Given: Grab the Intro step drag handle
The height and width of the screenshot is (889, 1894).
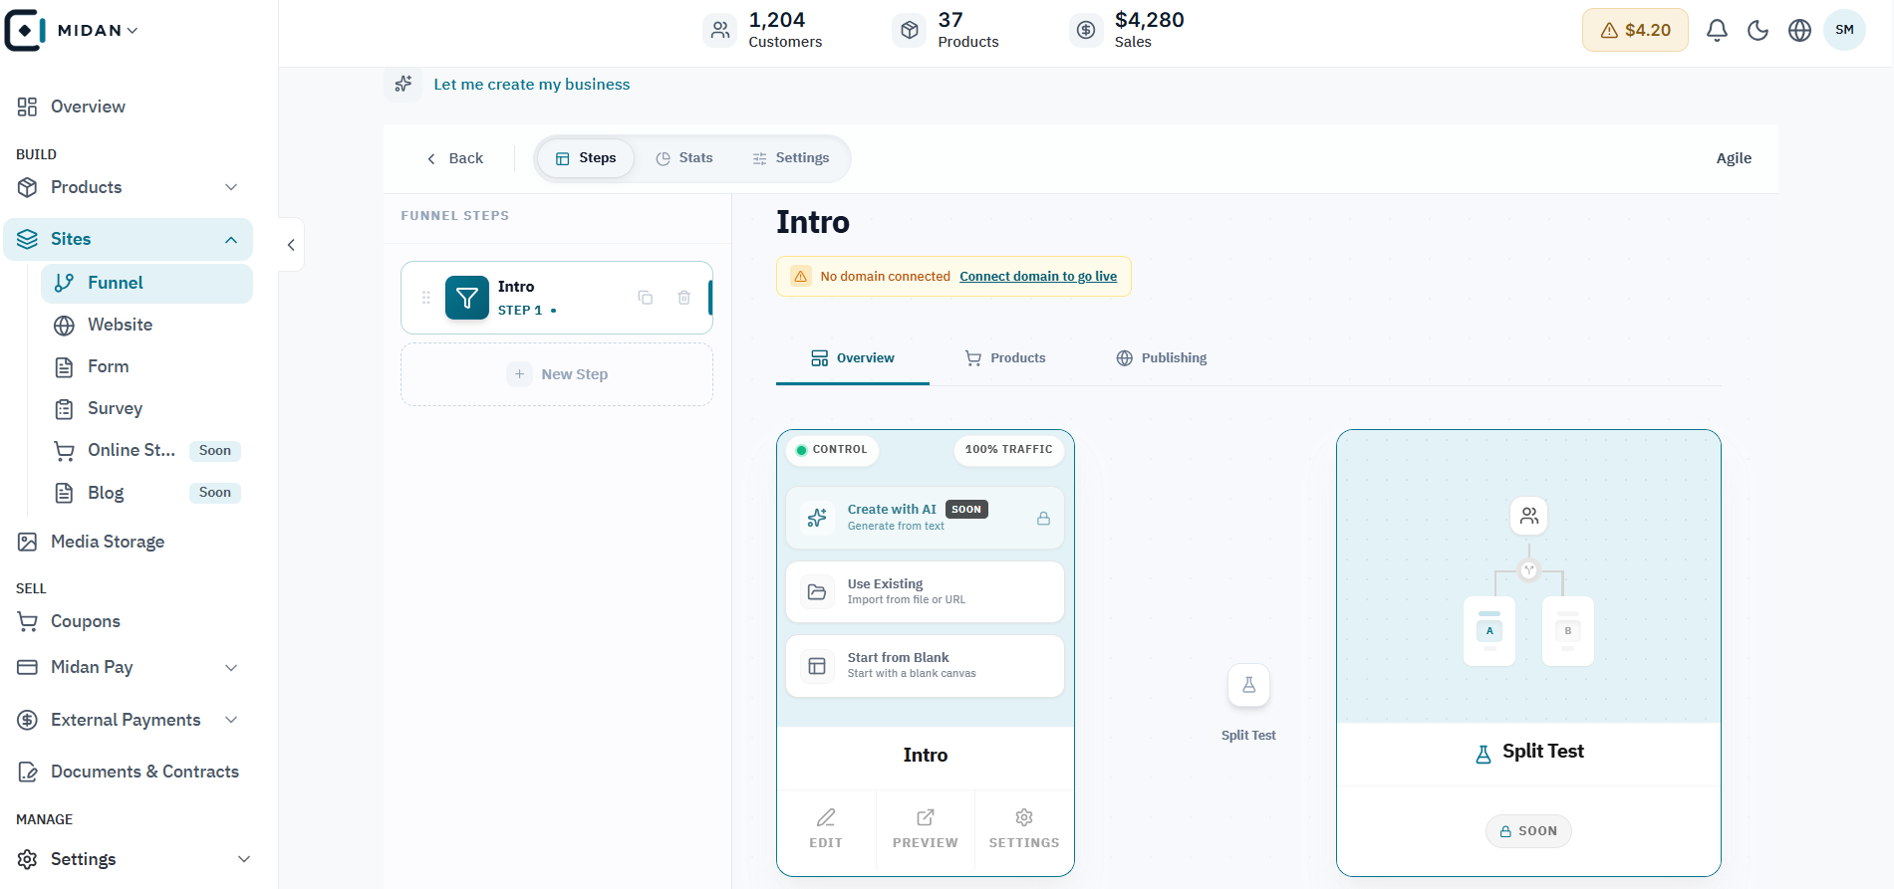Looking at the screenshot, I should [426, 298].
